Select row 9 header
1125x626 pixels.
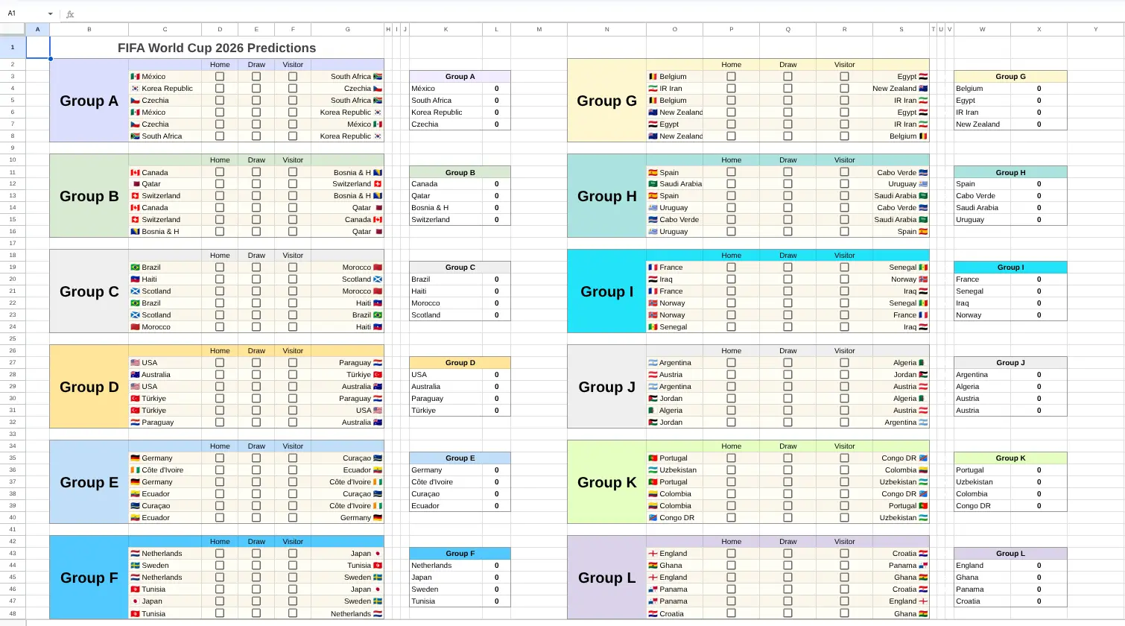click(x=13, y=148)
